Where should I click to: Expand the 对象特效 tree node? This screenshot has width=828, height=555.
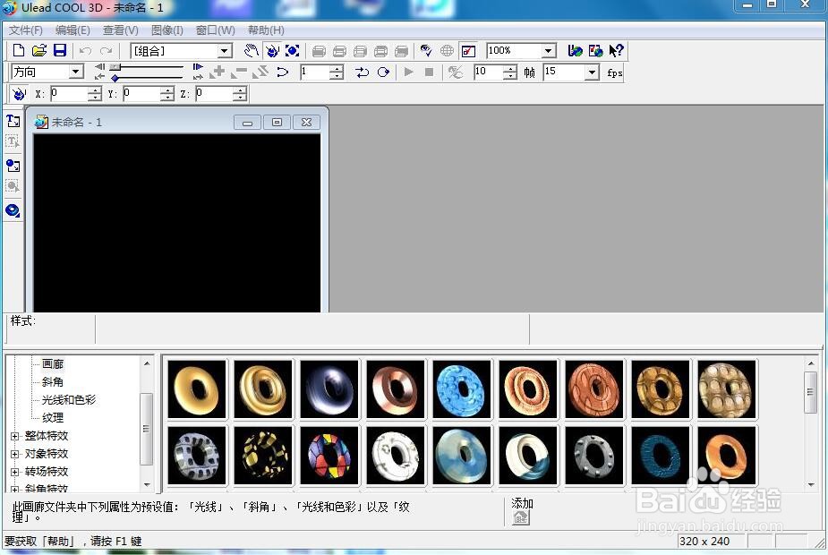[x=15, y=454]
